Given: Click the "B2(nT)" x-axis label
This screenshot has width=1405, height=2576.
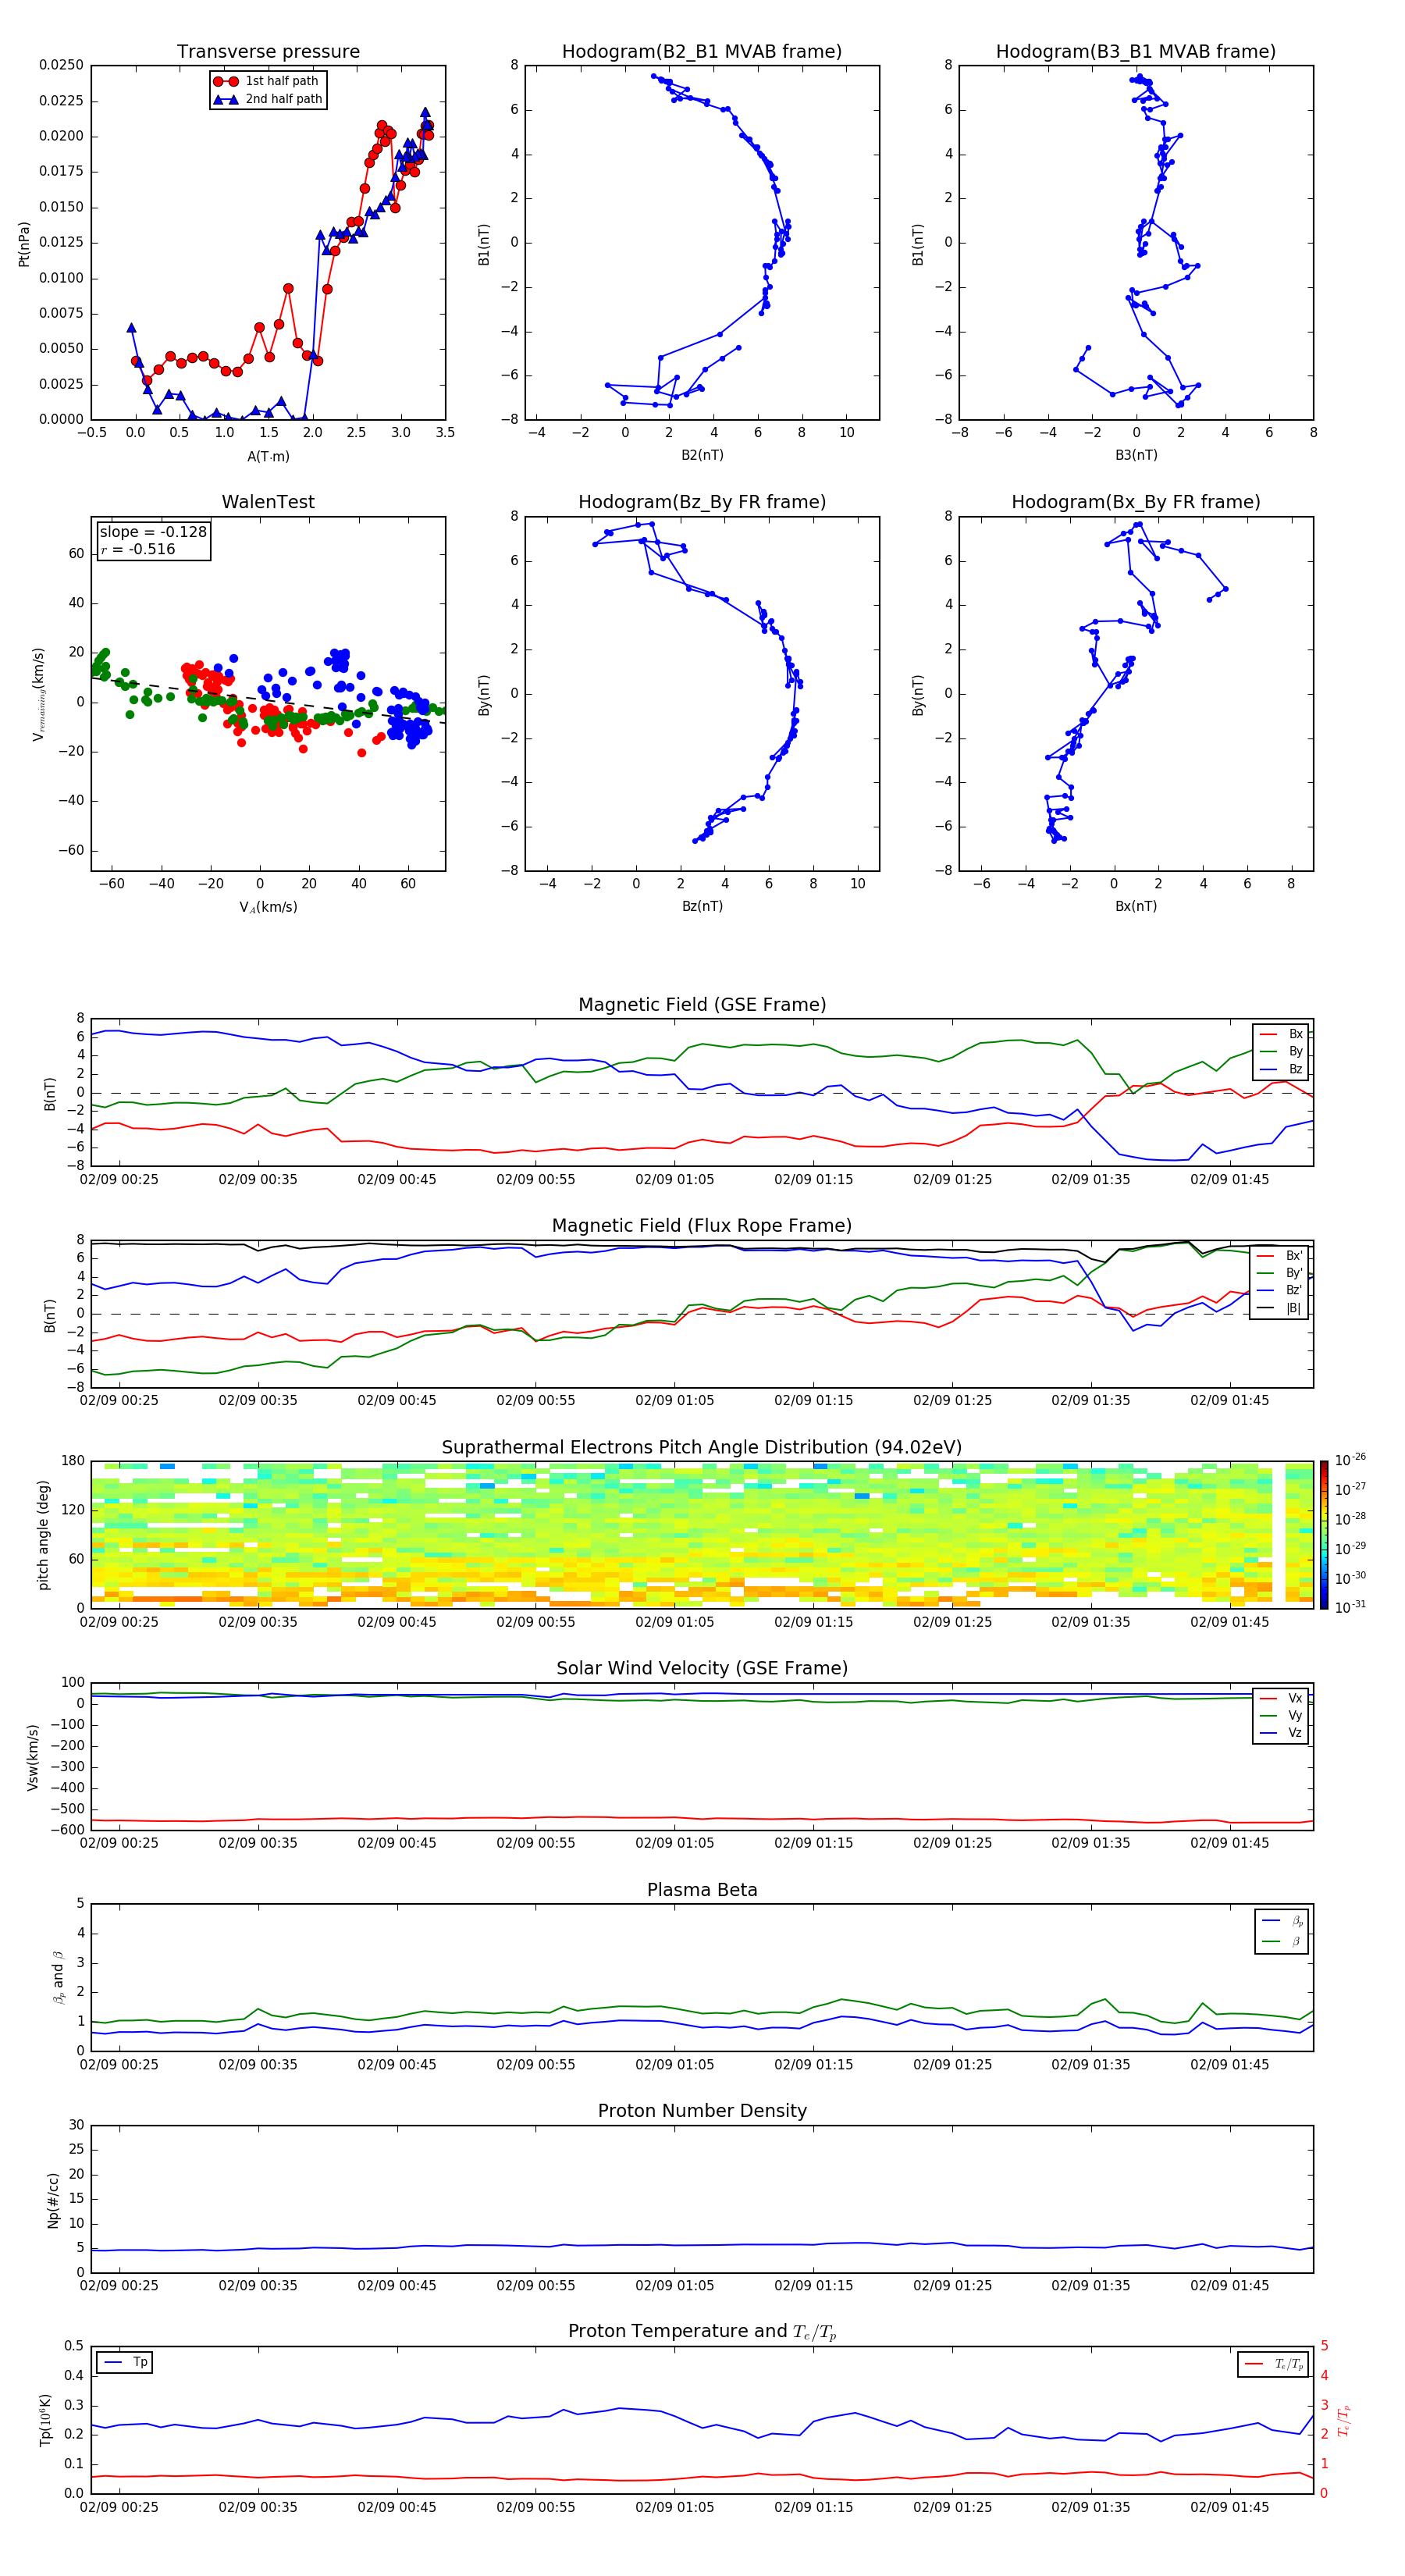Looking at the screenshot, I should point(702,455).
